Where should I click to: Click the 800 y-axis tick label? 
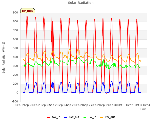pos(15,22)
